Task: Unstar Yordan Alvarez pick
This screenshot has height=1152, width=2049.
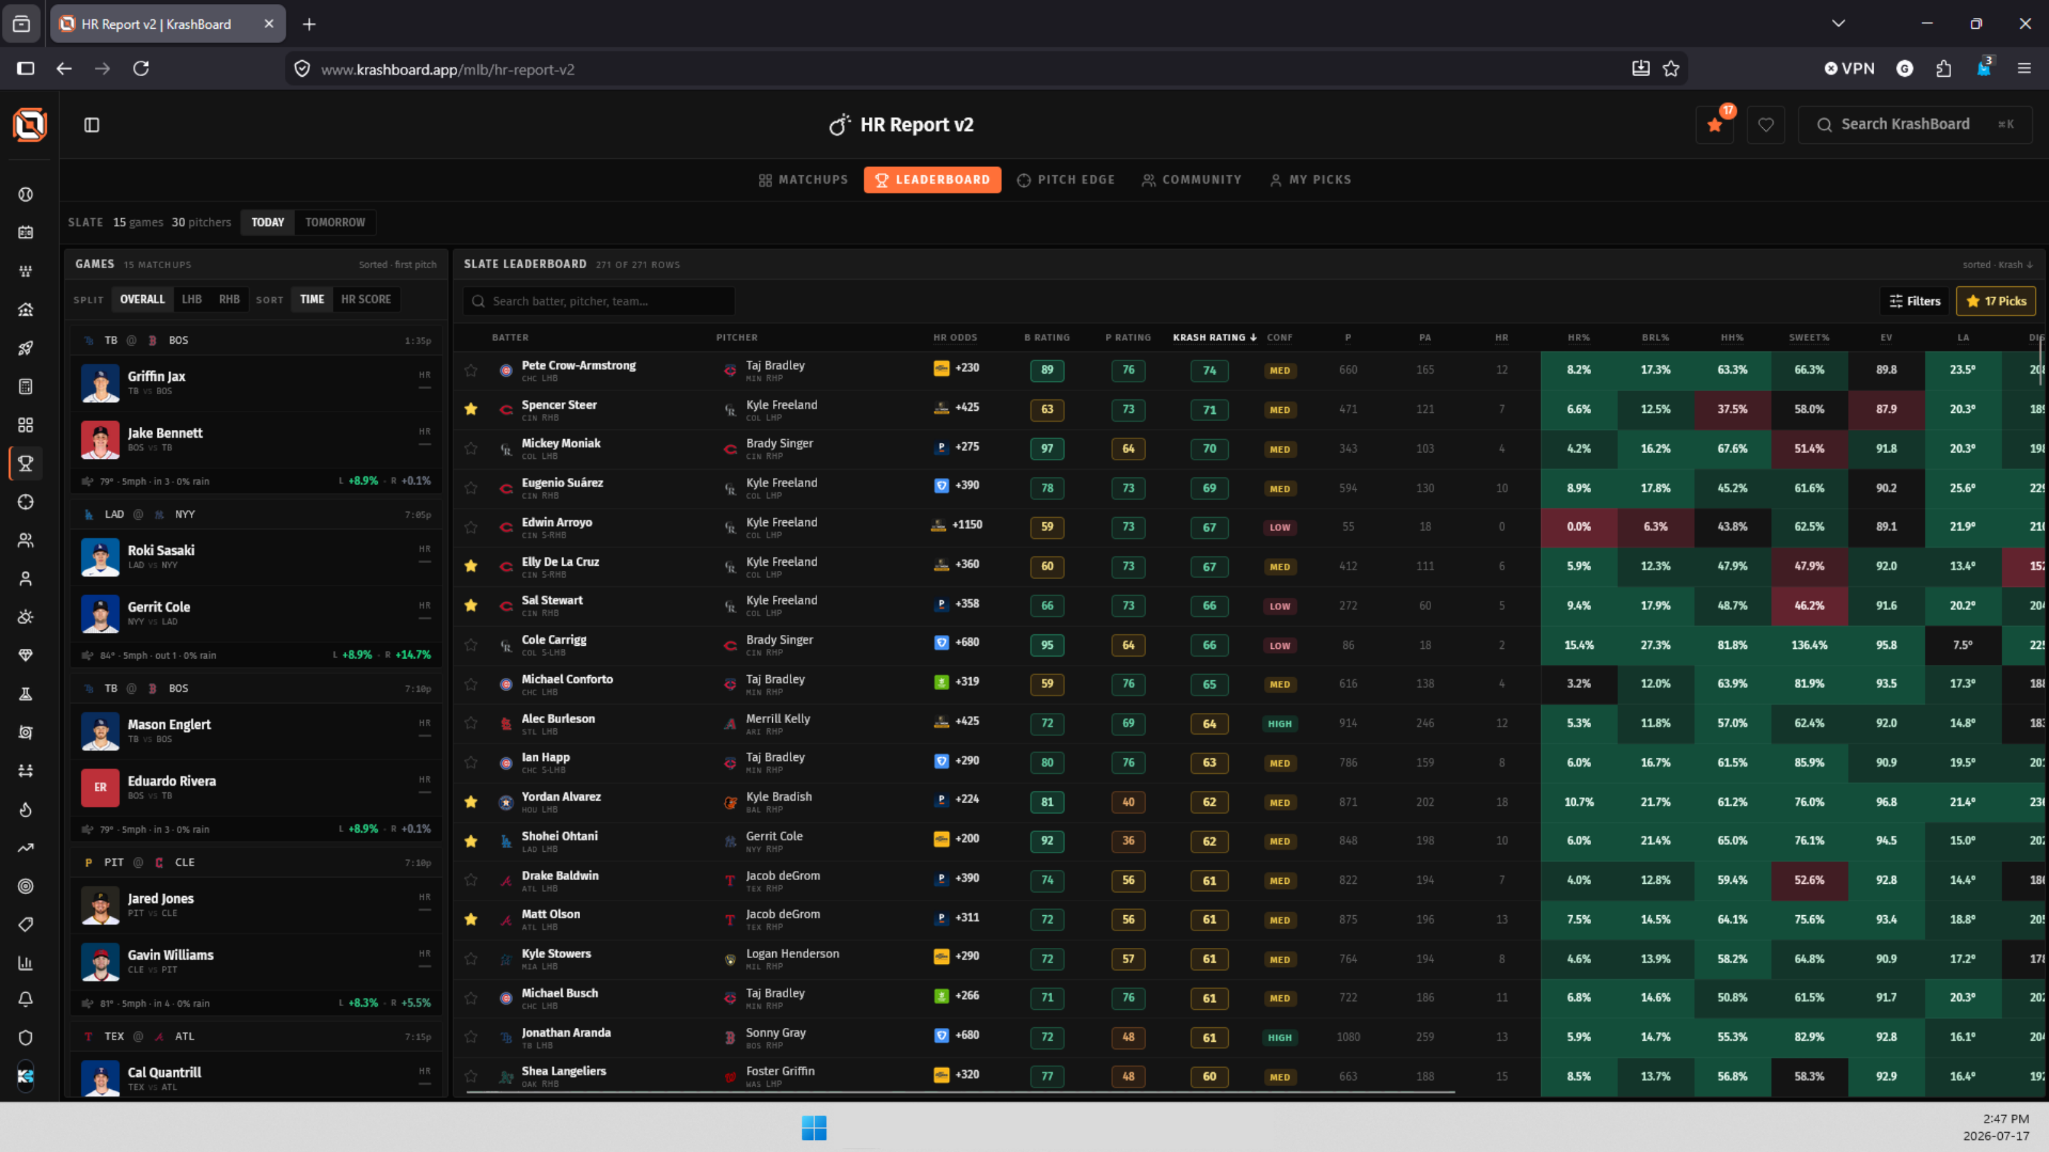Action: coord(471,801)
